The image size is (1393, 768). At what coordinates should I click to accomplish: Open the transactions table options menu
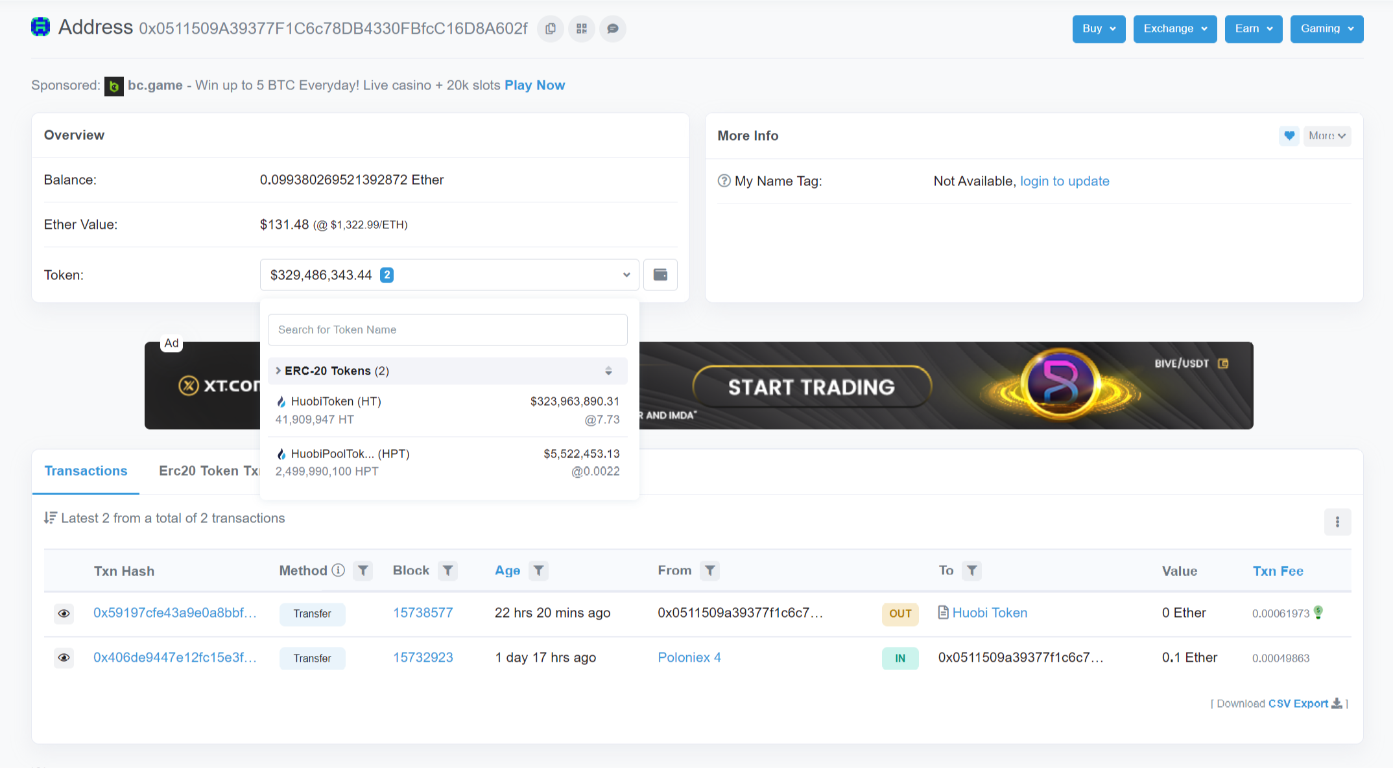(1337, 522)
